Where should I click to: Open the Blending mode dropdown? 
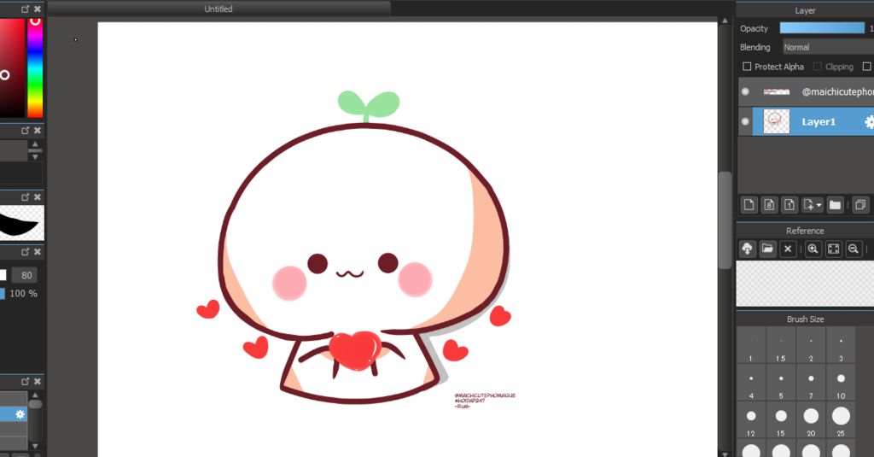pos(828,48)
